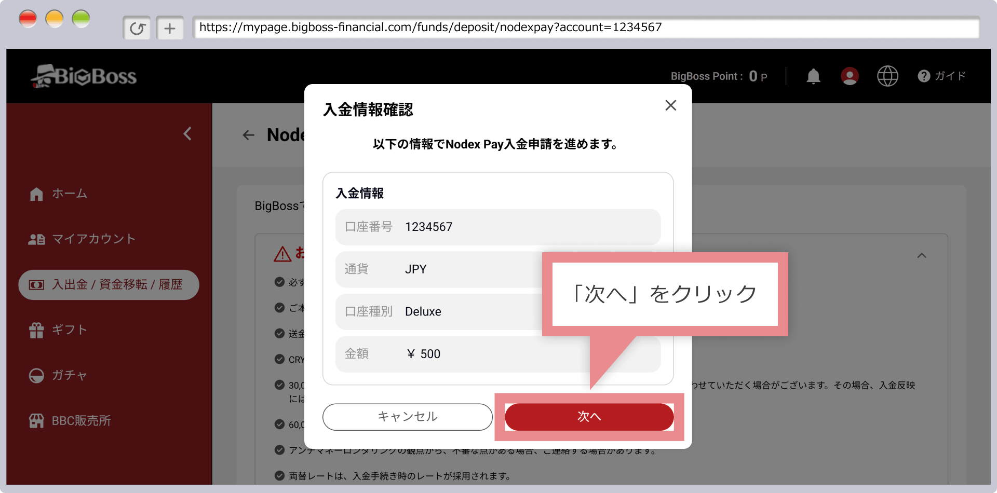Open マイアカウント in the sidebar
The height and width of the screenshot is (493, 997).
(x=94, y=239)
